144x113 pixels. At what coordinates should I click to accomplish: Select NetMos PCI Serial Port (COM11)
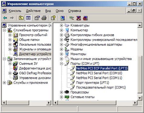coord(99,78)
